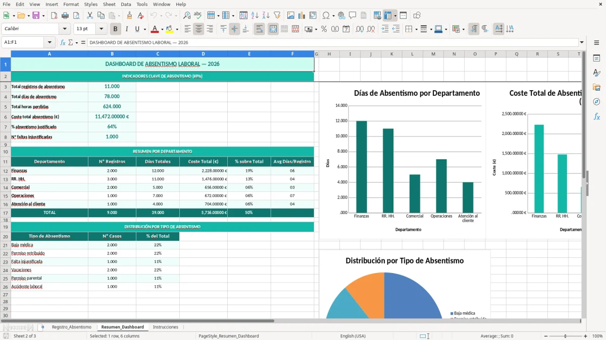Open Print Preview
This screenshot has height=340, width=606.
coord(76,16)
